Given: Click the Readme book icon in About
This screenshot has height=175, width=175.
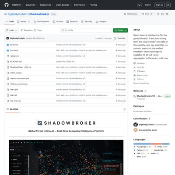Looking at the screenshot, I should [134, 63].
